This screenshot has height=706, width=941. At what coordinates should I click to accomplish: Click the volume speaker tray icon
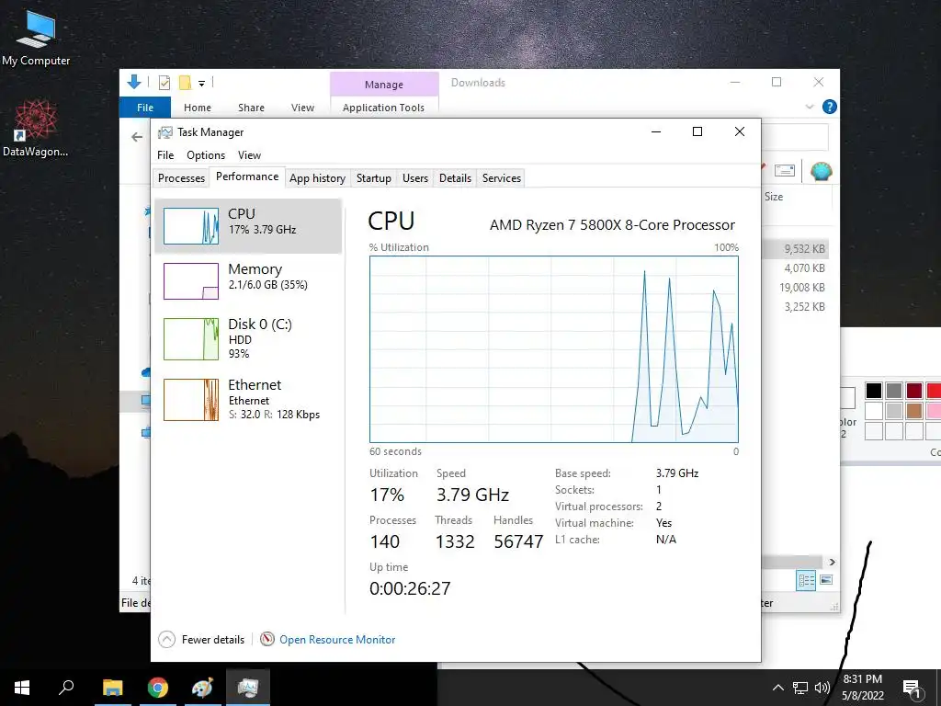(x=822, y=688)
